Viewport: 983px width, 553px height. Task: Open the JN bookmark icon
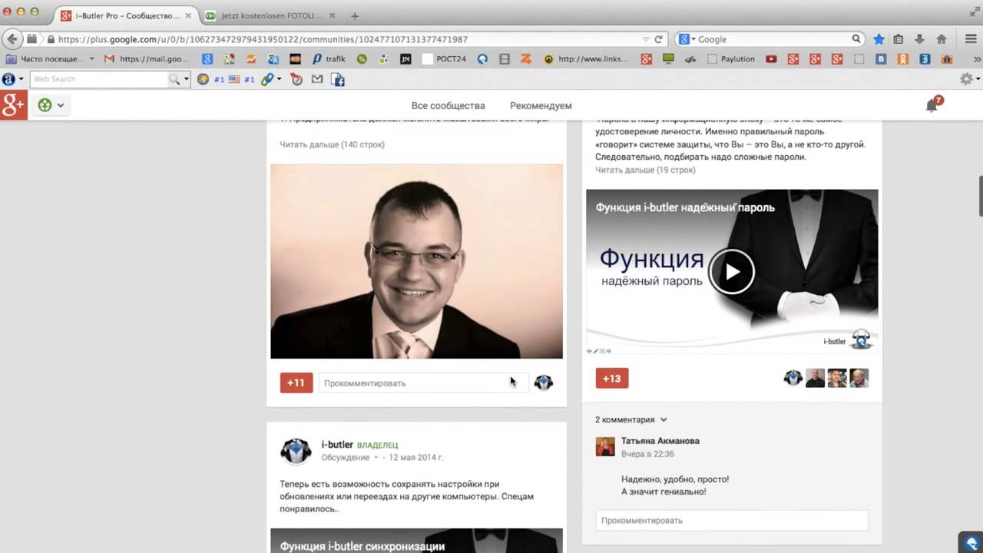click(405, 58)
